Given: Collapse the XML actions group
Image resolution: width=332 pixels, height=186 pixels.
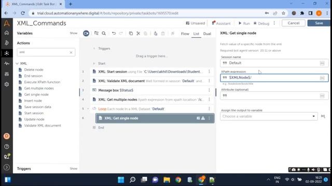Looking at the screenshot, I should coord(17,63).
